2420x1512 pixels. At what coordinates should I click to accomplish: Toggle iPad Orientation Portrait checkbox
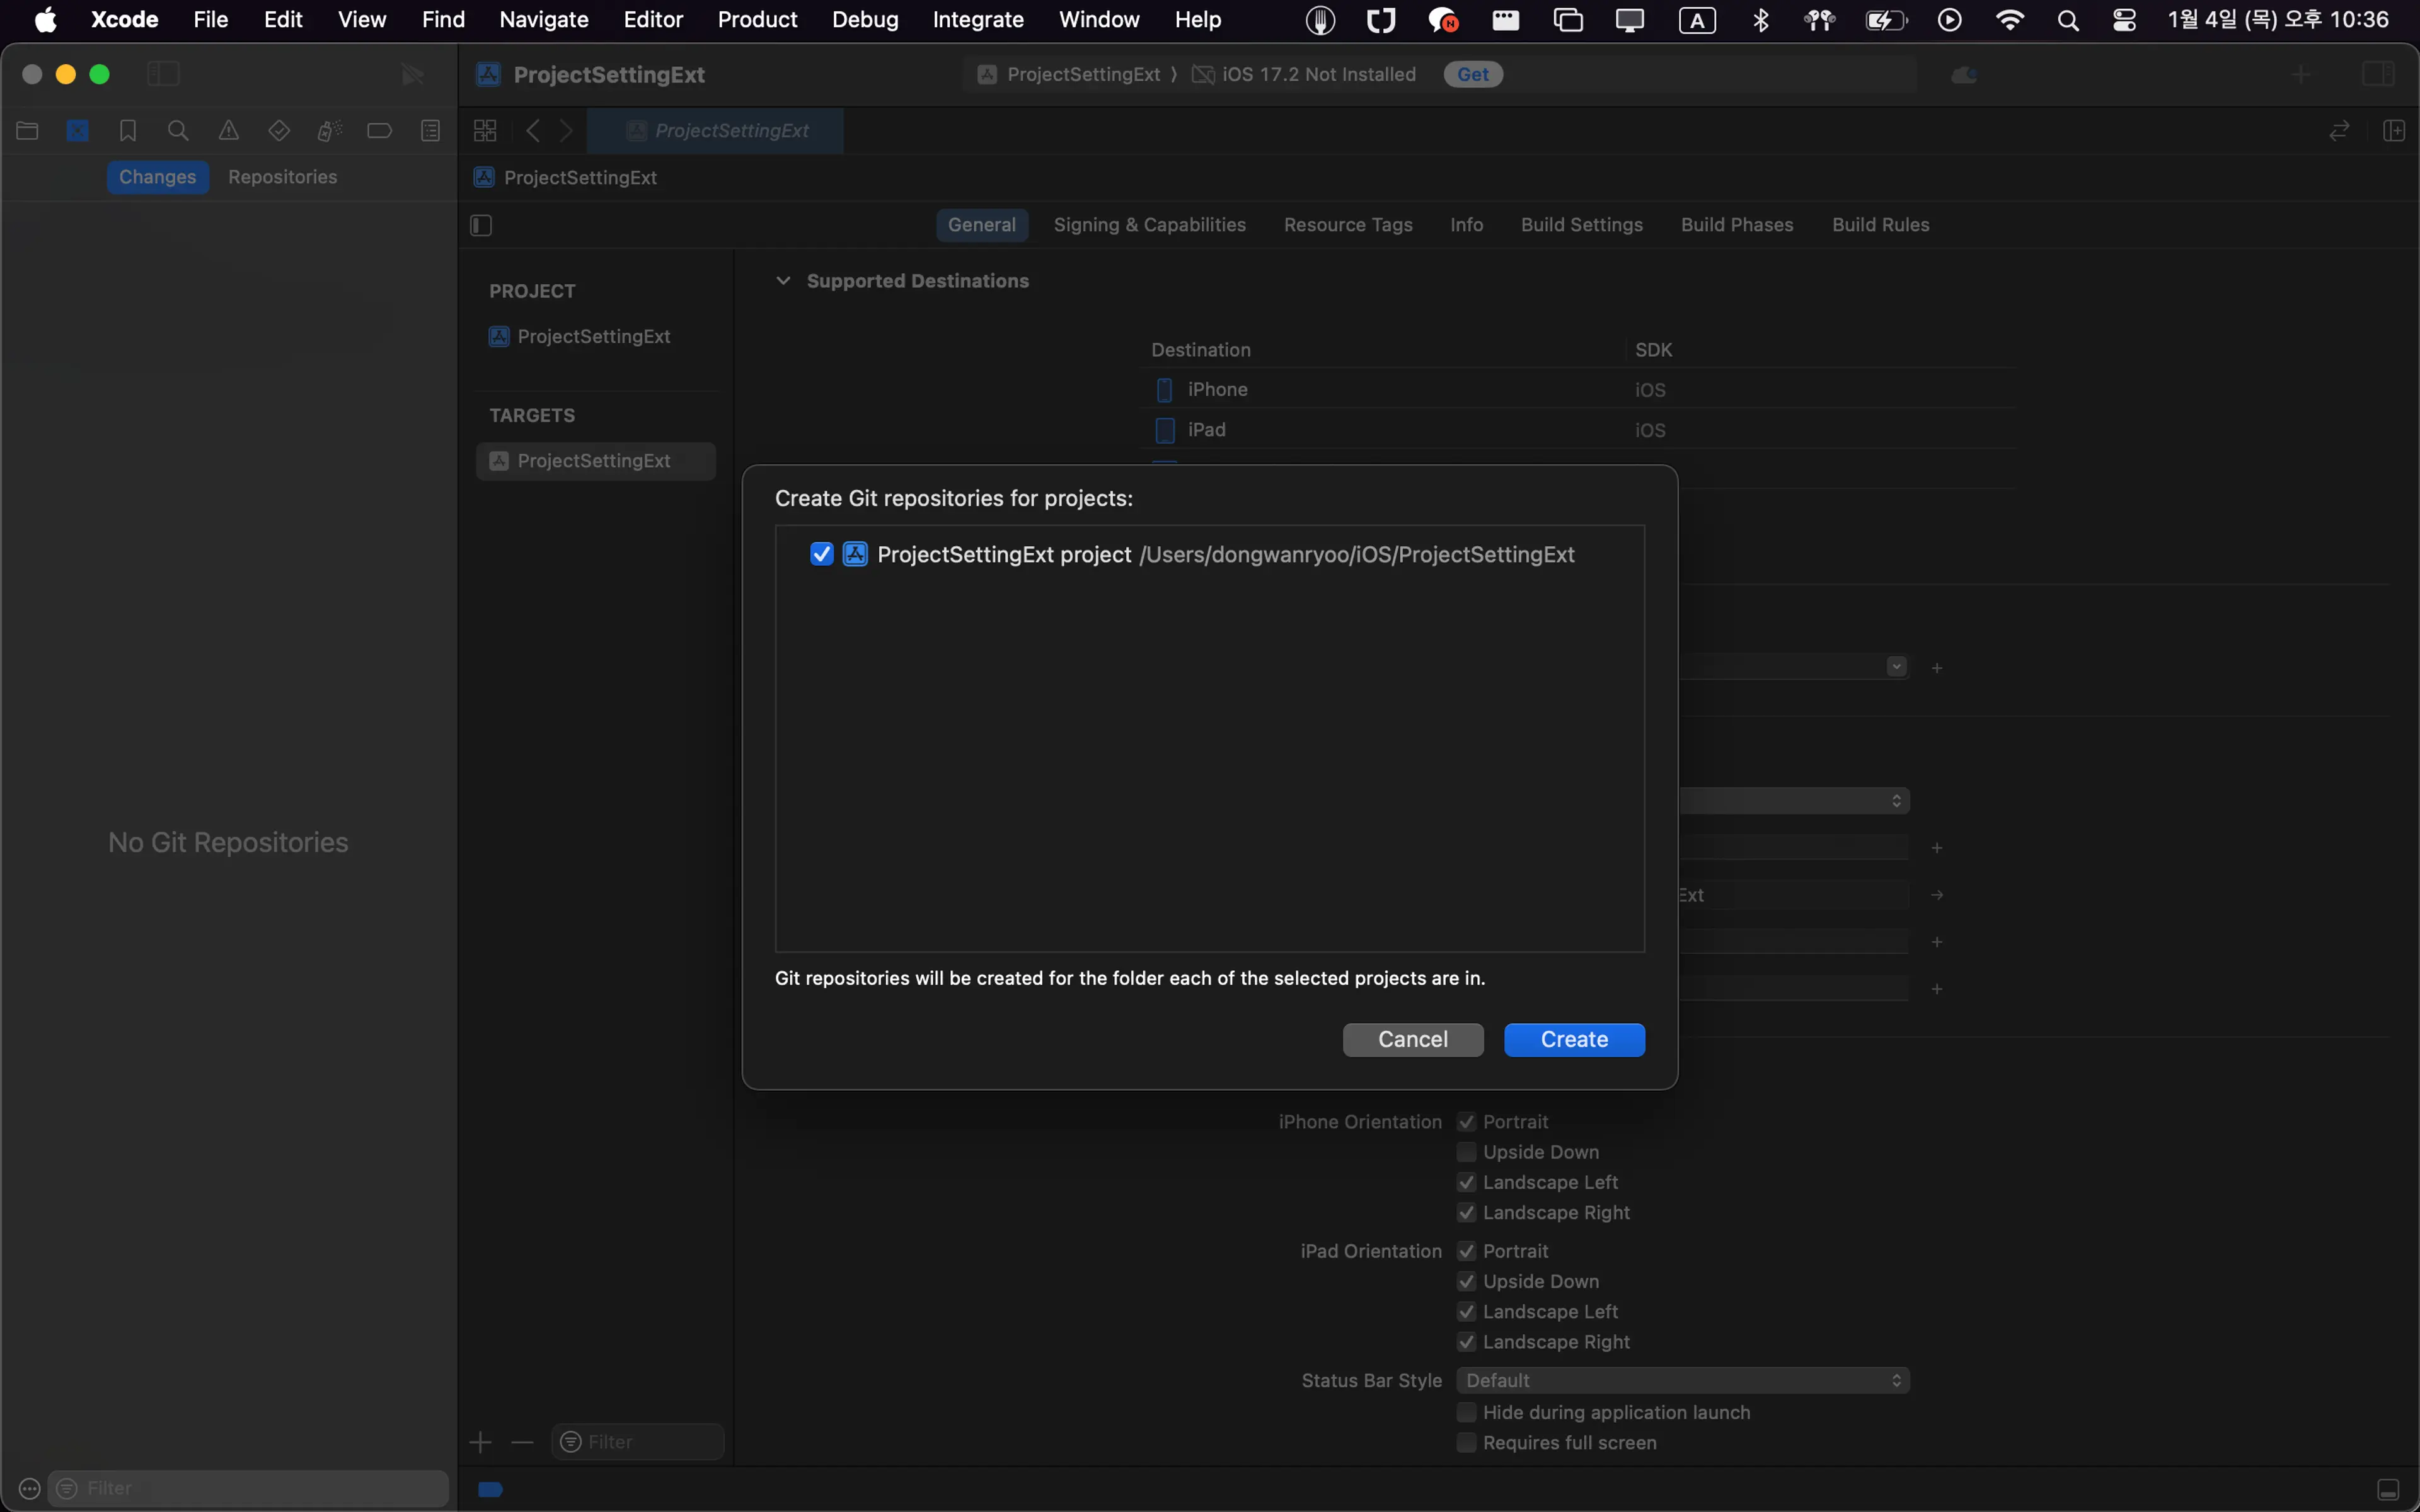1466,1251
